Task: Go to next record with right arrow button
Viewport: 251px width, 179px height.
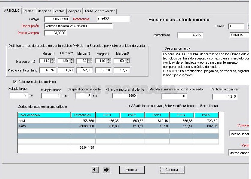Action: (x=107, y=170)
